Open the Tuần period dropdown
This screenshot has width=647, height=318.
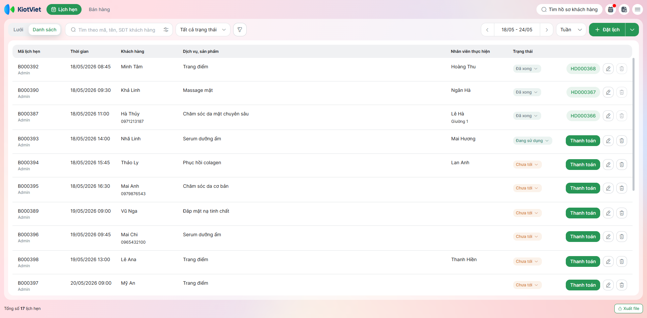click(571, 30)
